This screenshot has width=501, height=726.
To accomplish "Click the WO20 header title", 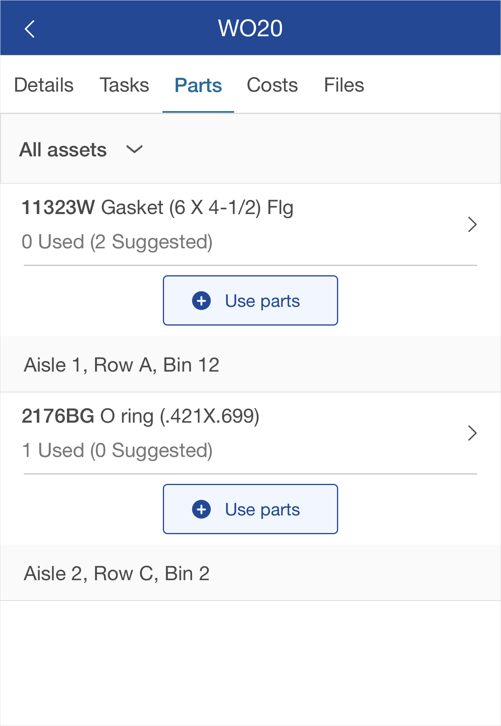I will click(x=250, y=28).
